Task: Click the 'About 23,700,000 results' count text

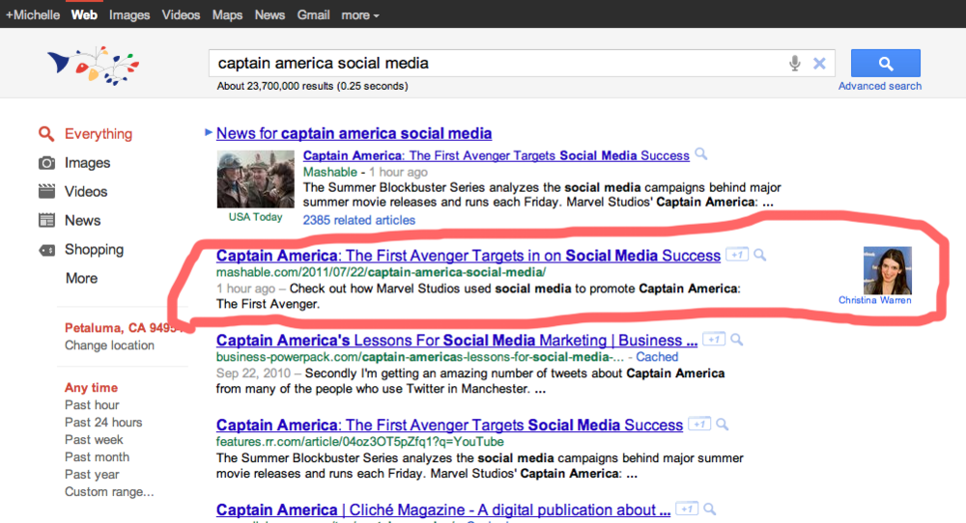Action: (312, 86)
